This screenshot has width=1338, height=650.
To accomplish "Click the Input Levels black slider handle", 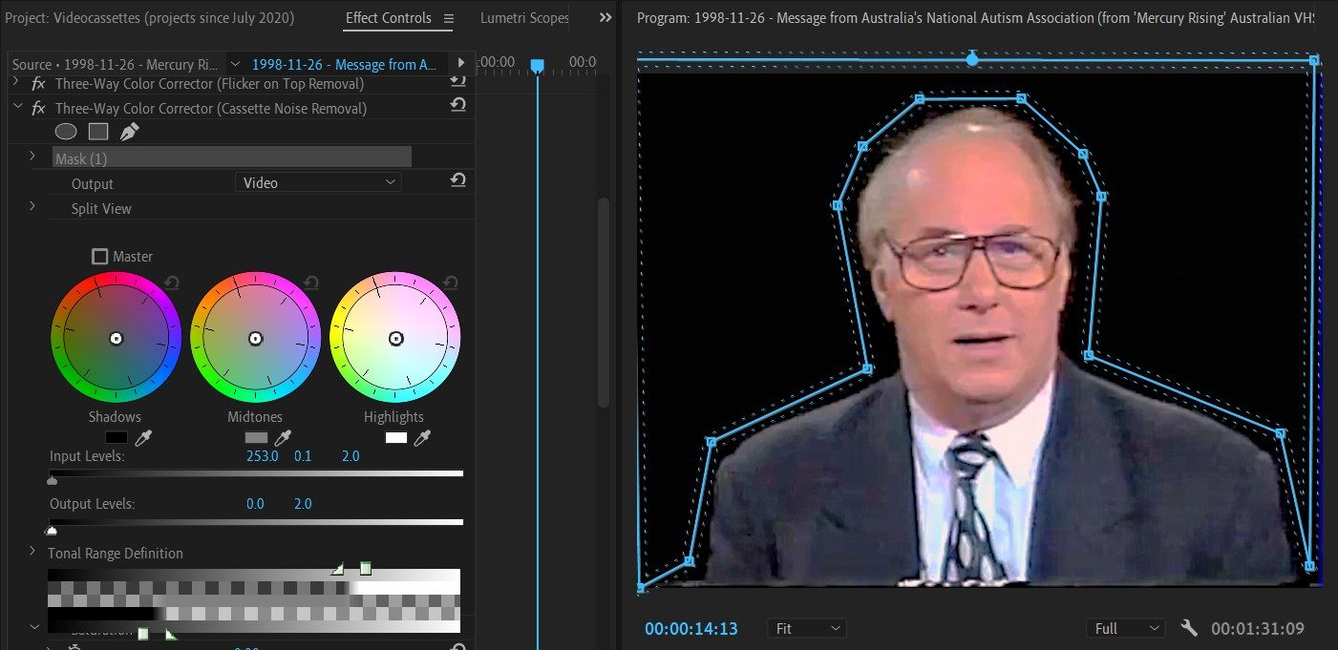I will pos(52,480).
